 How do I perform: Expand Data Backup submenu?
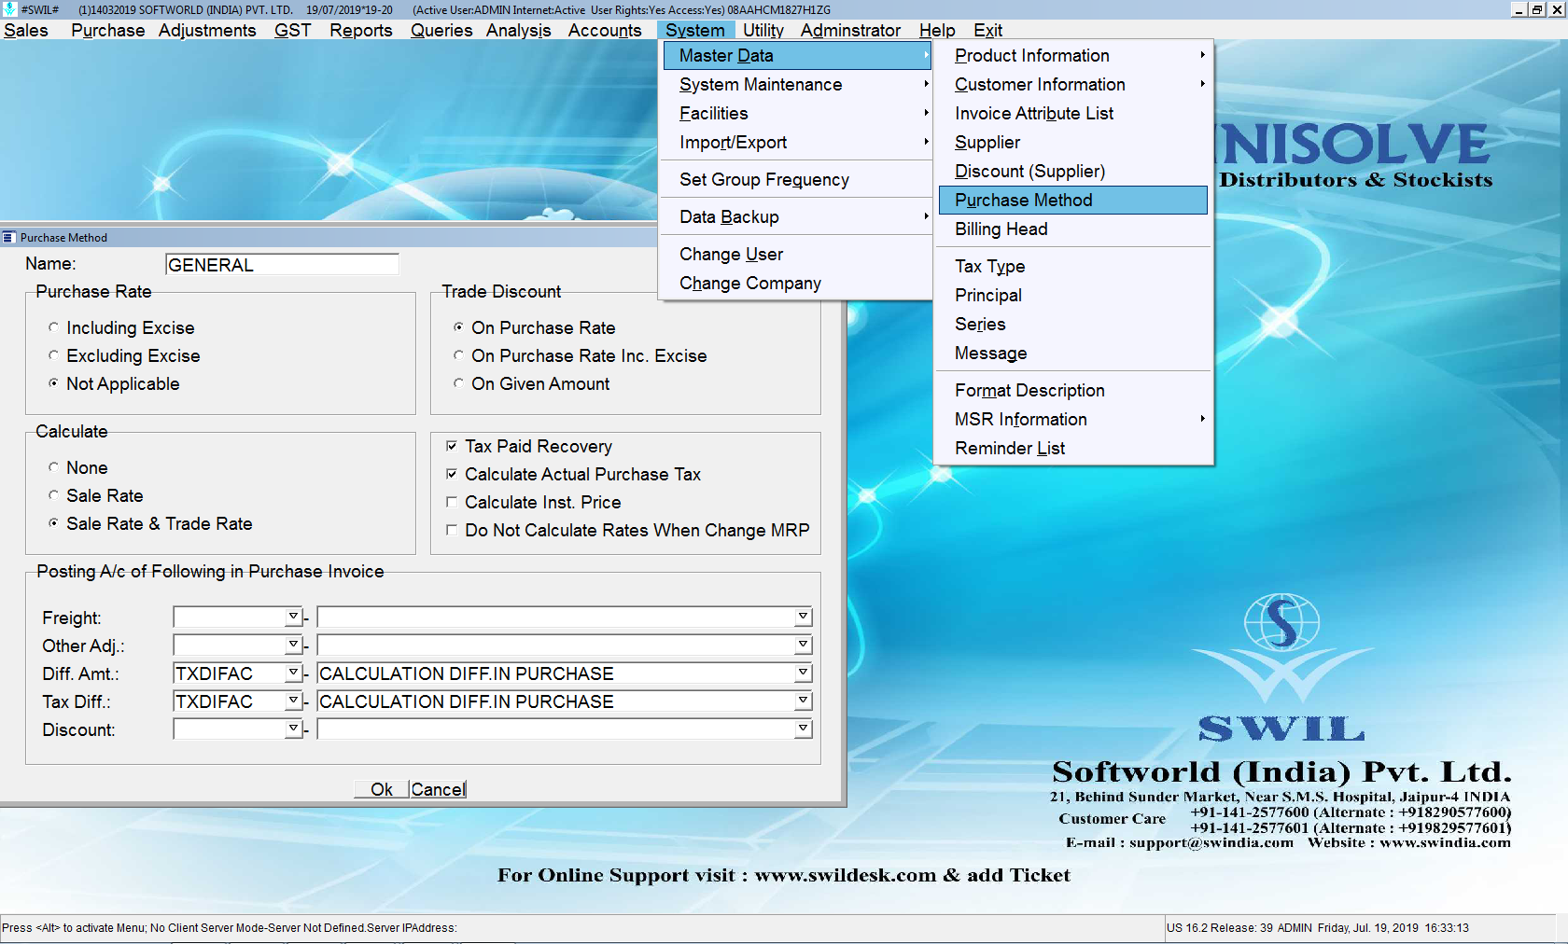797,217
